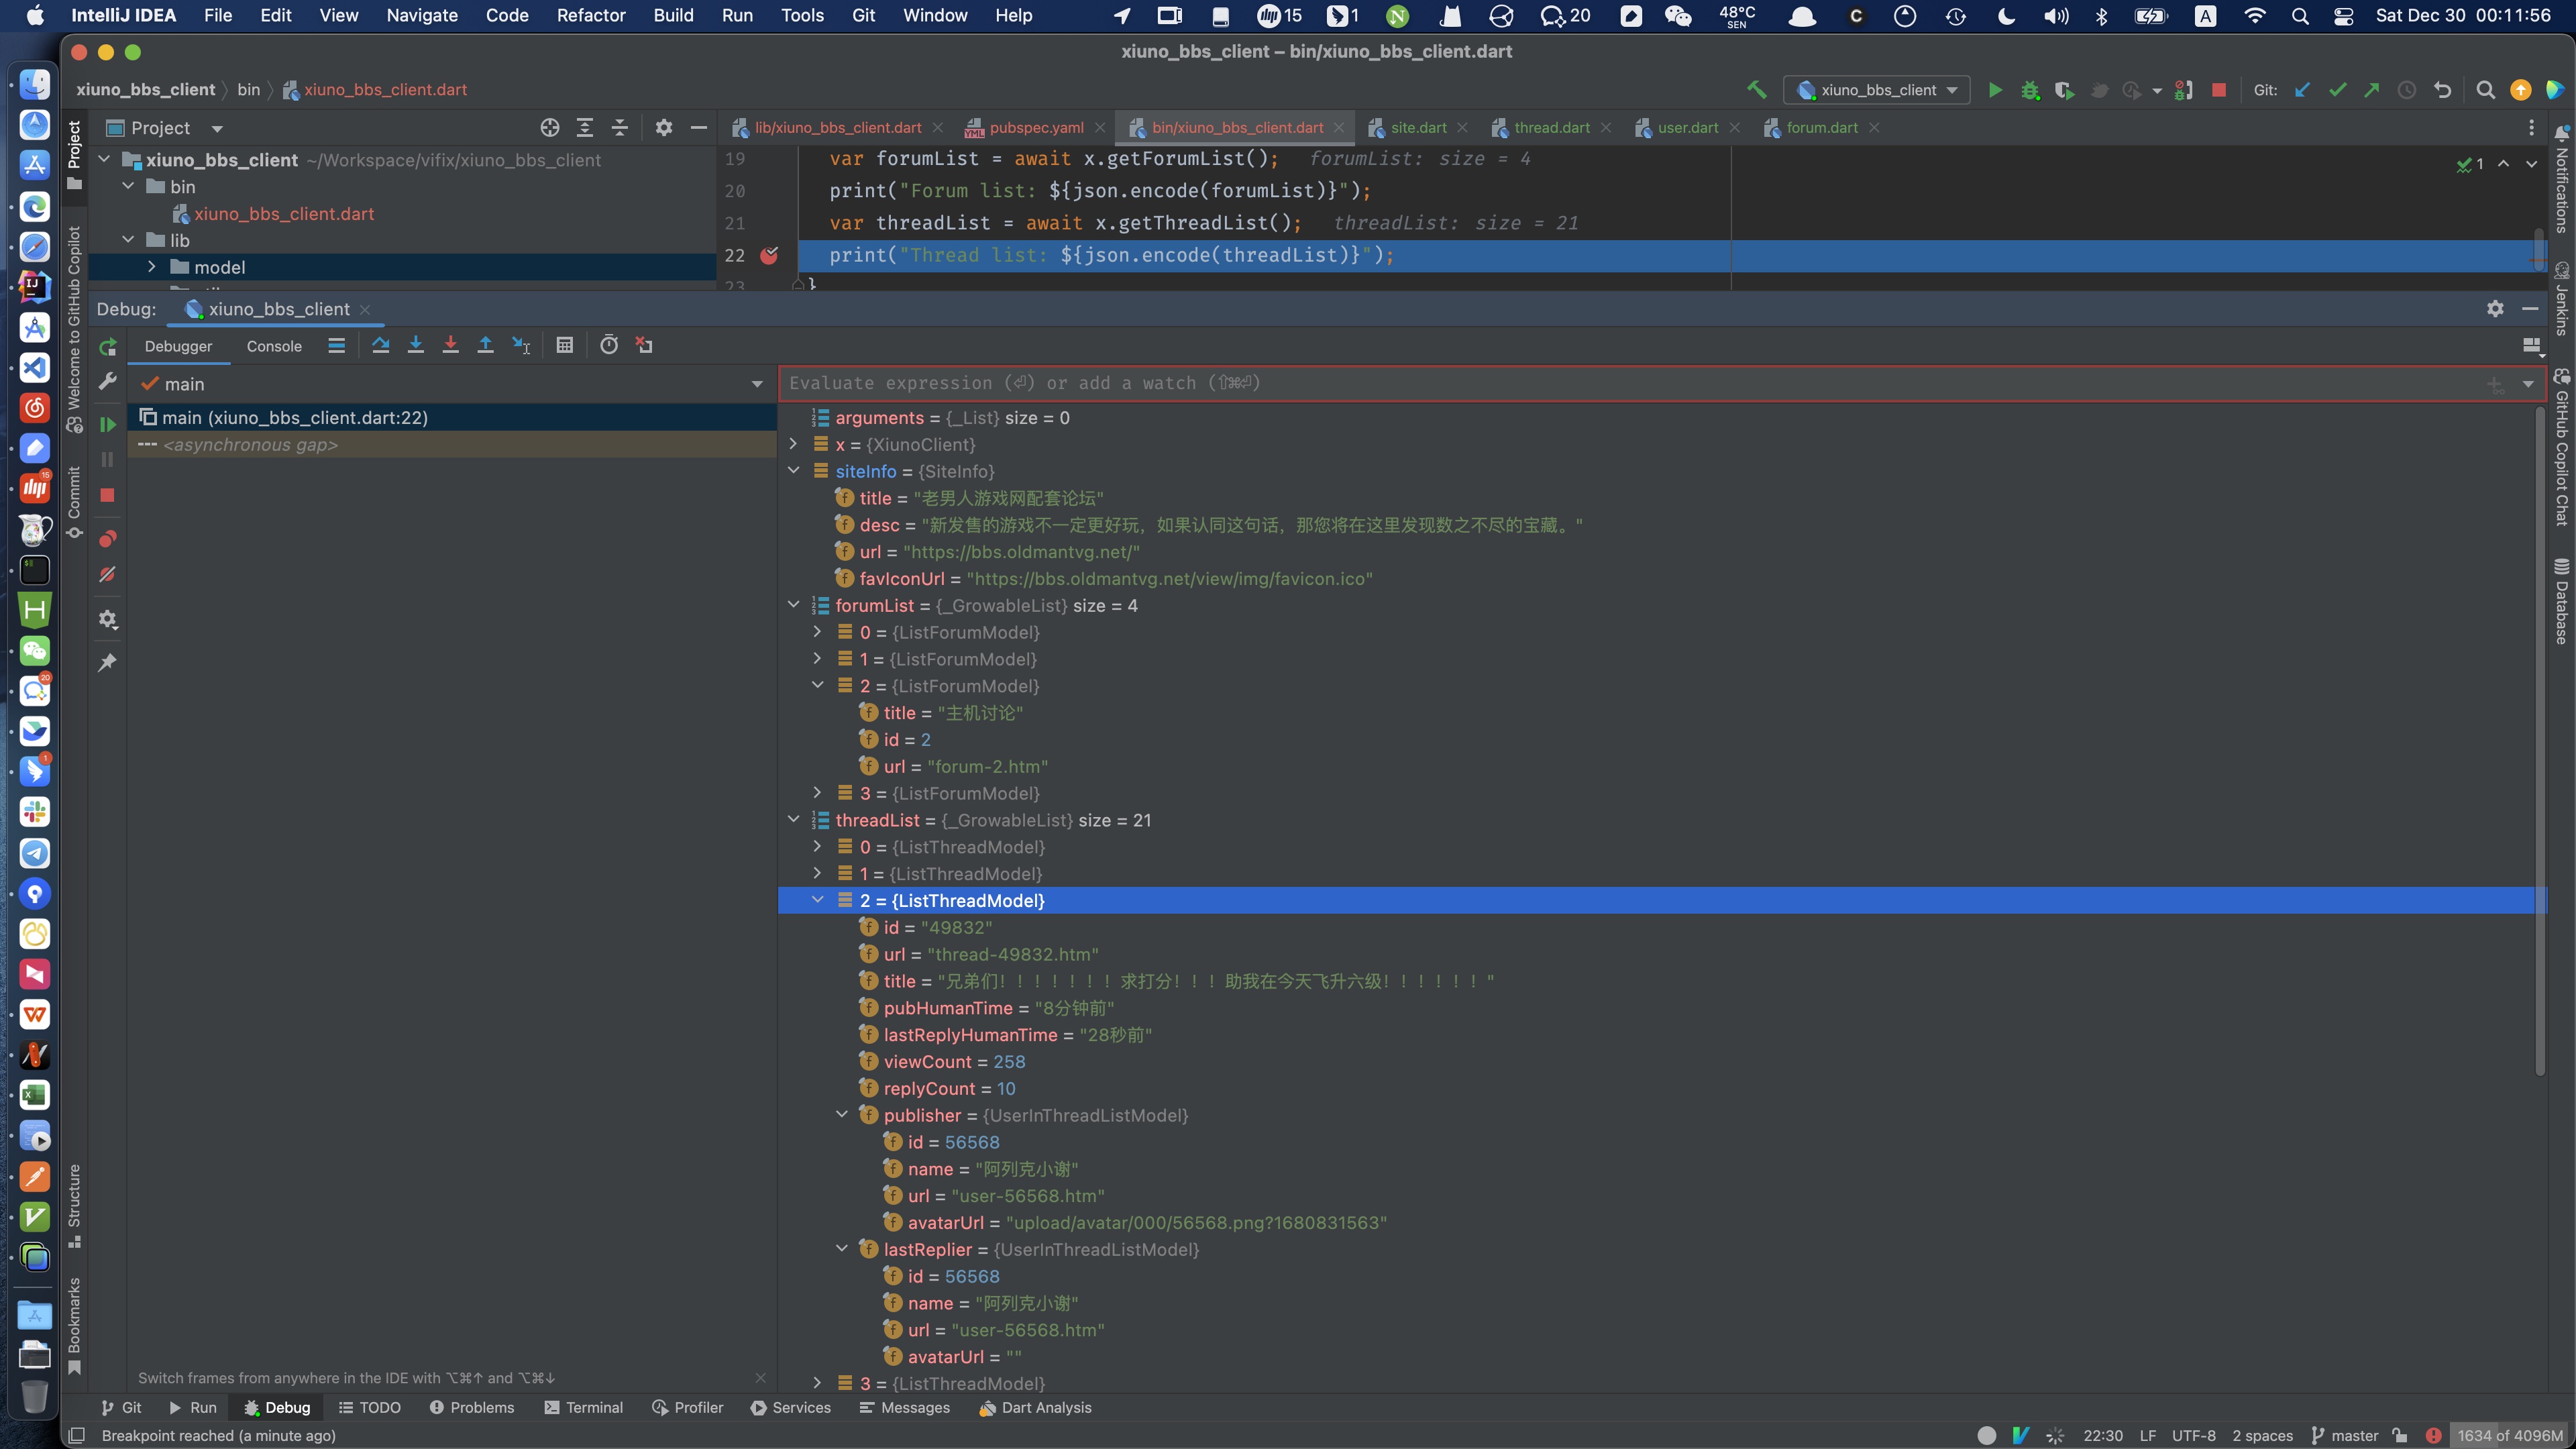Collapse the siteInfo variable node
Viewport: 2576px width, 1449px height.
(x=793, y=471)
